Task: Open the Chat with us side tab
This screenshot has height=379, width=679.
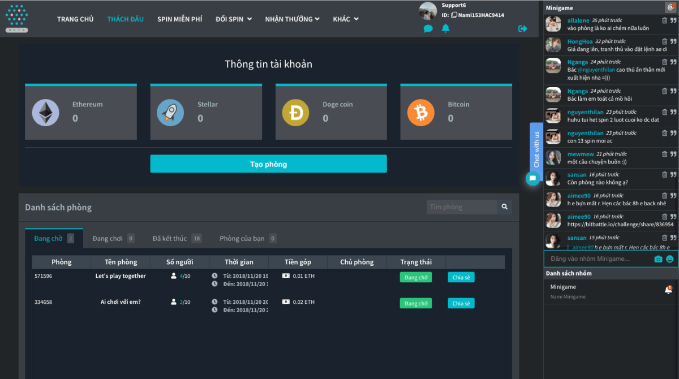Action: (536, 149)
